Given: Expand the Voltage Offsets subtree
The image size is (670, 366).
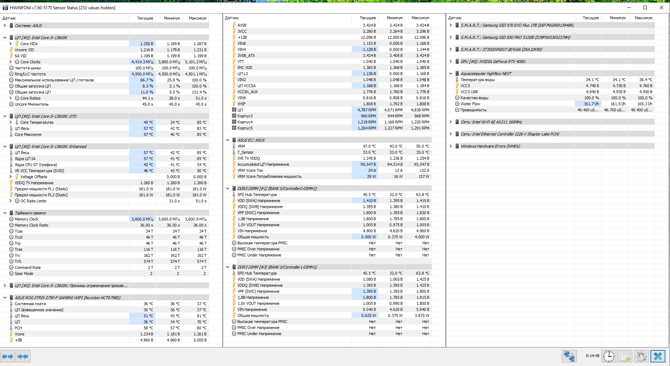Looking at the screenshot, I should [x=10, y=177].
